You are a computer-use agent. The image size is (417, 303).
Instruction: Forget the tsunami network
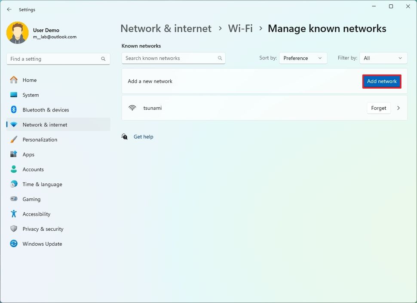tap(378, 108)
